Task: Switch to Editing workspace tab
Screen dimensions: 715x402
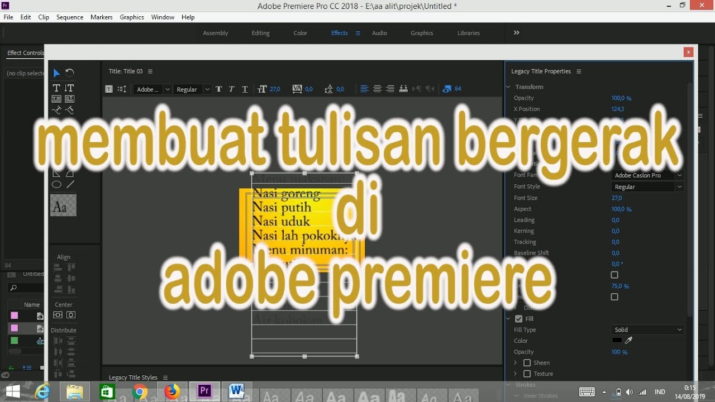Action: coord(260,33)
